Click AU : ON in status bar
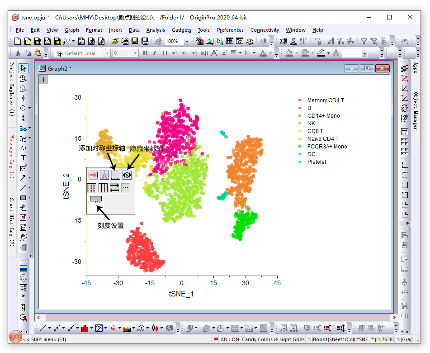The height and width of the screenshot is (353, 430). pyautogui.click(x=230, y=339)
